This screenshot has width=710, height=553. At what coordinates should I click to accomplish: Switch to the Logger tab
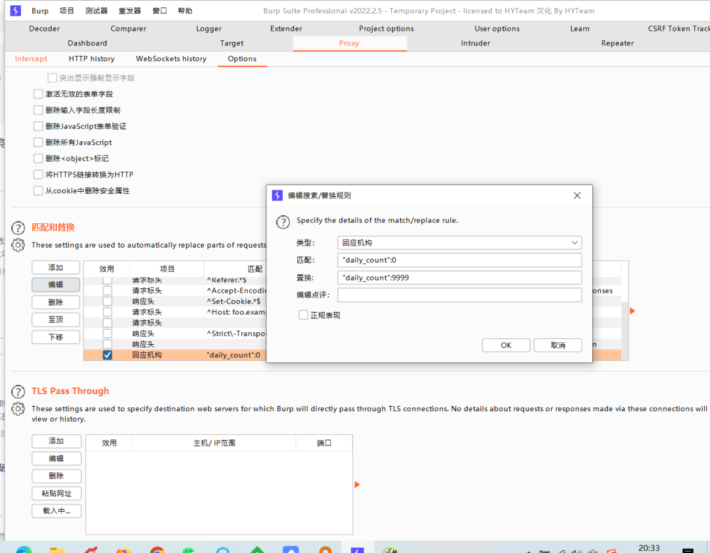209,28
